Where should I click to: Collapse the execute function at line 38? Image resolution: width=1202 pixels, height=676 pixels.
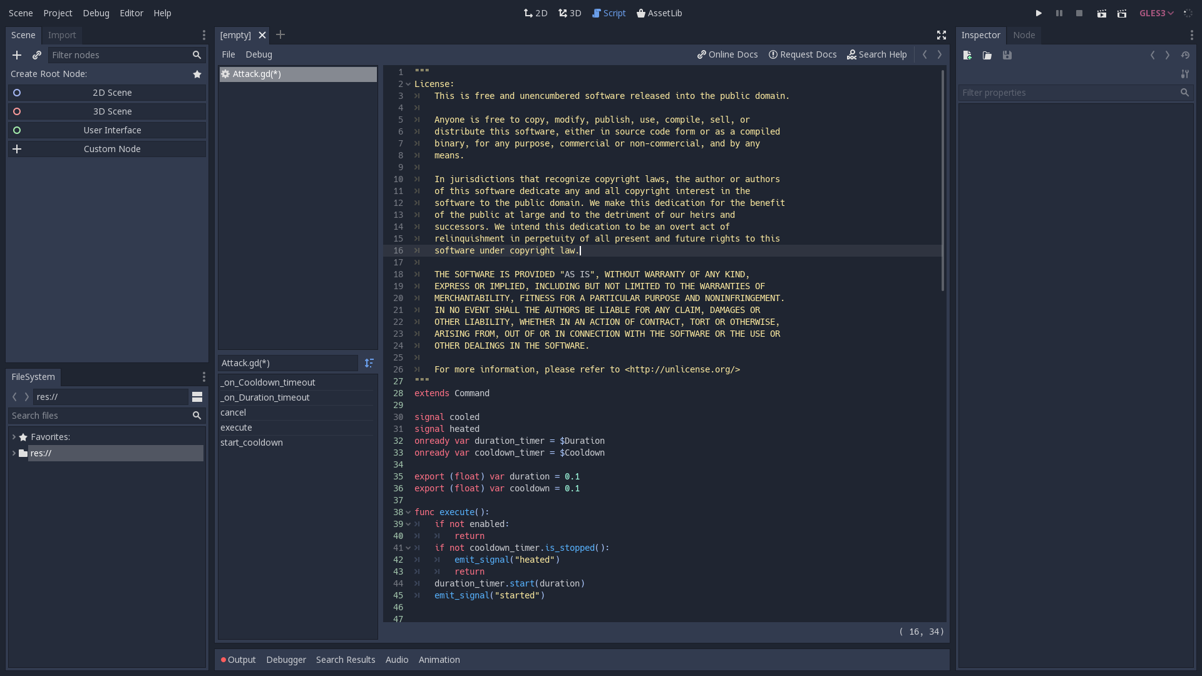pyautogui.click(x=408, y=512)
